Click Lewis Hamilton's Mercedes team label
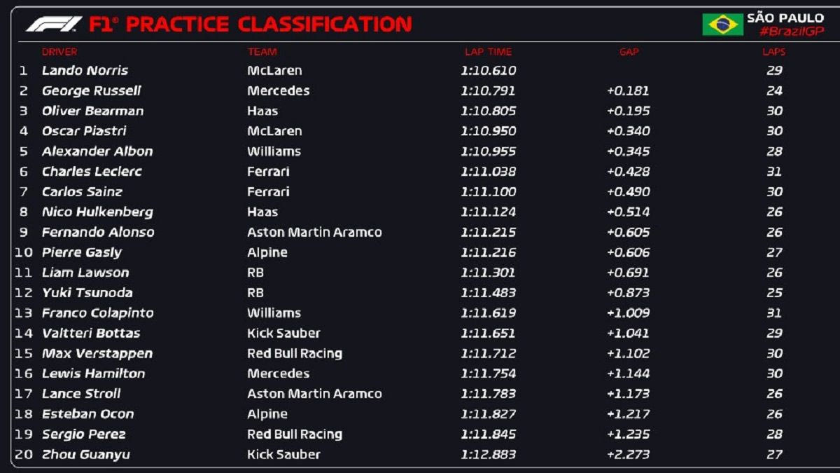840x473 pixels. pyautogui.click(x=278, y=373)
